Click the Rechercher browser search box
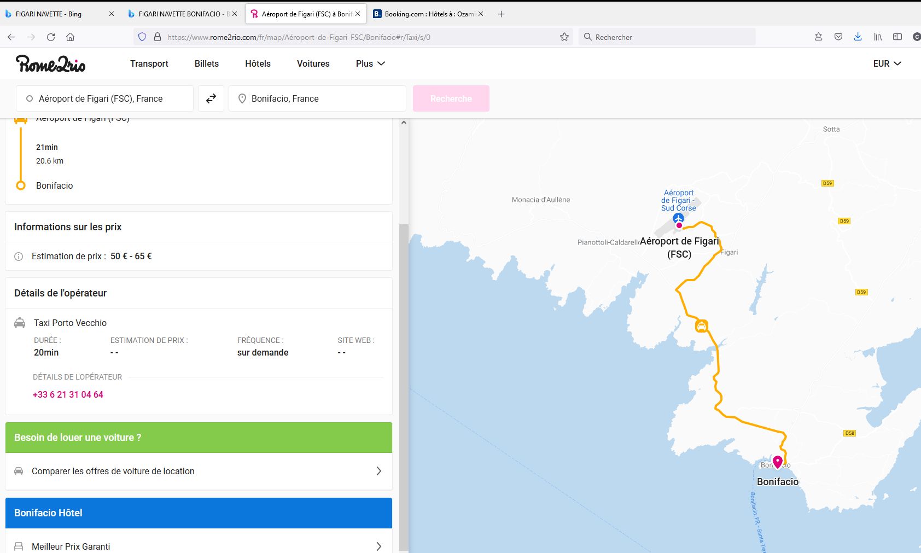 [x=667, y=37]
